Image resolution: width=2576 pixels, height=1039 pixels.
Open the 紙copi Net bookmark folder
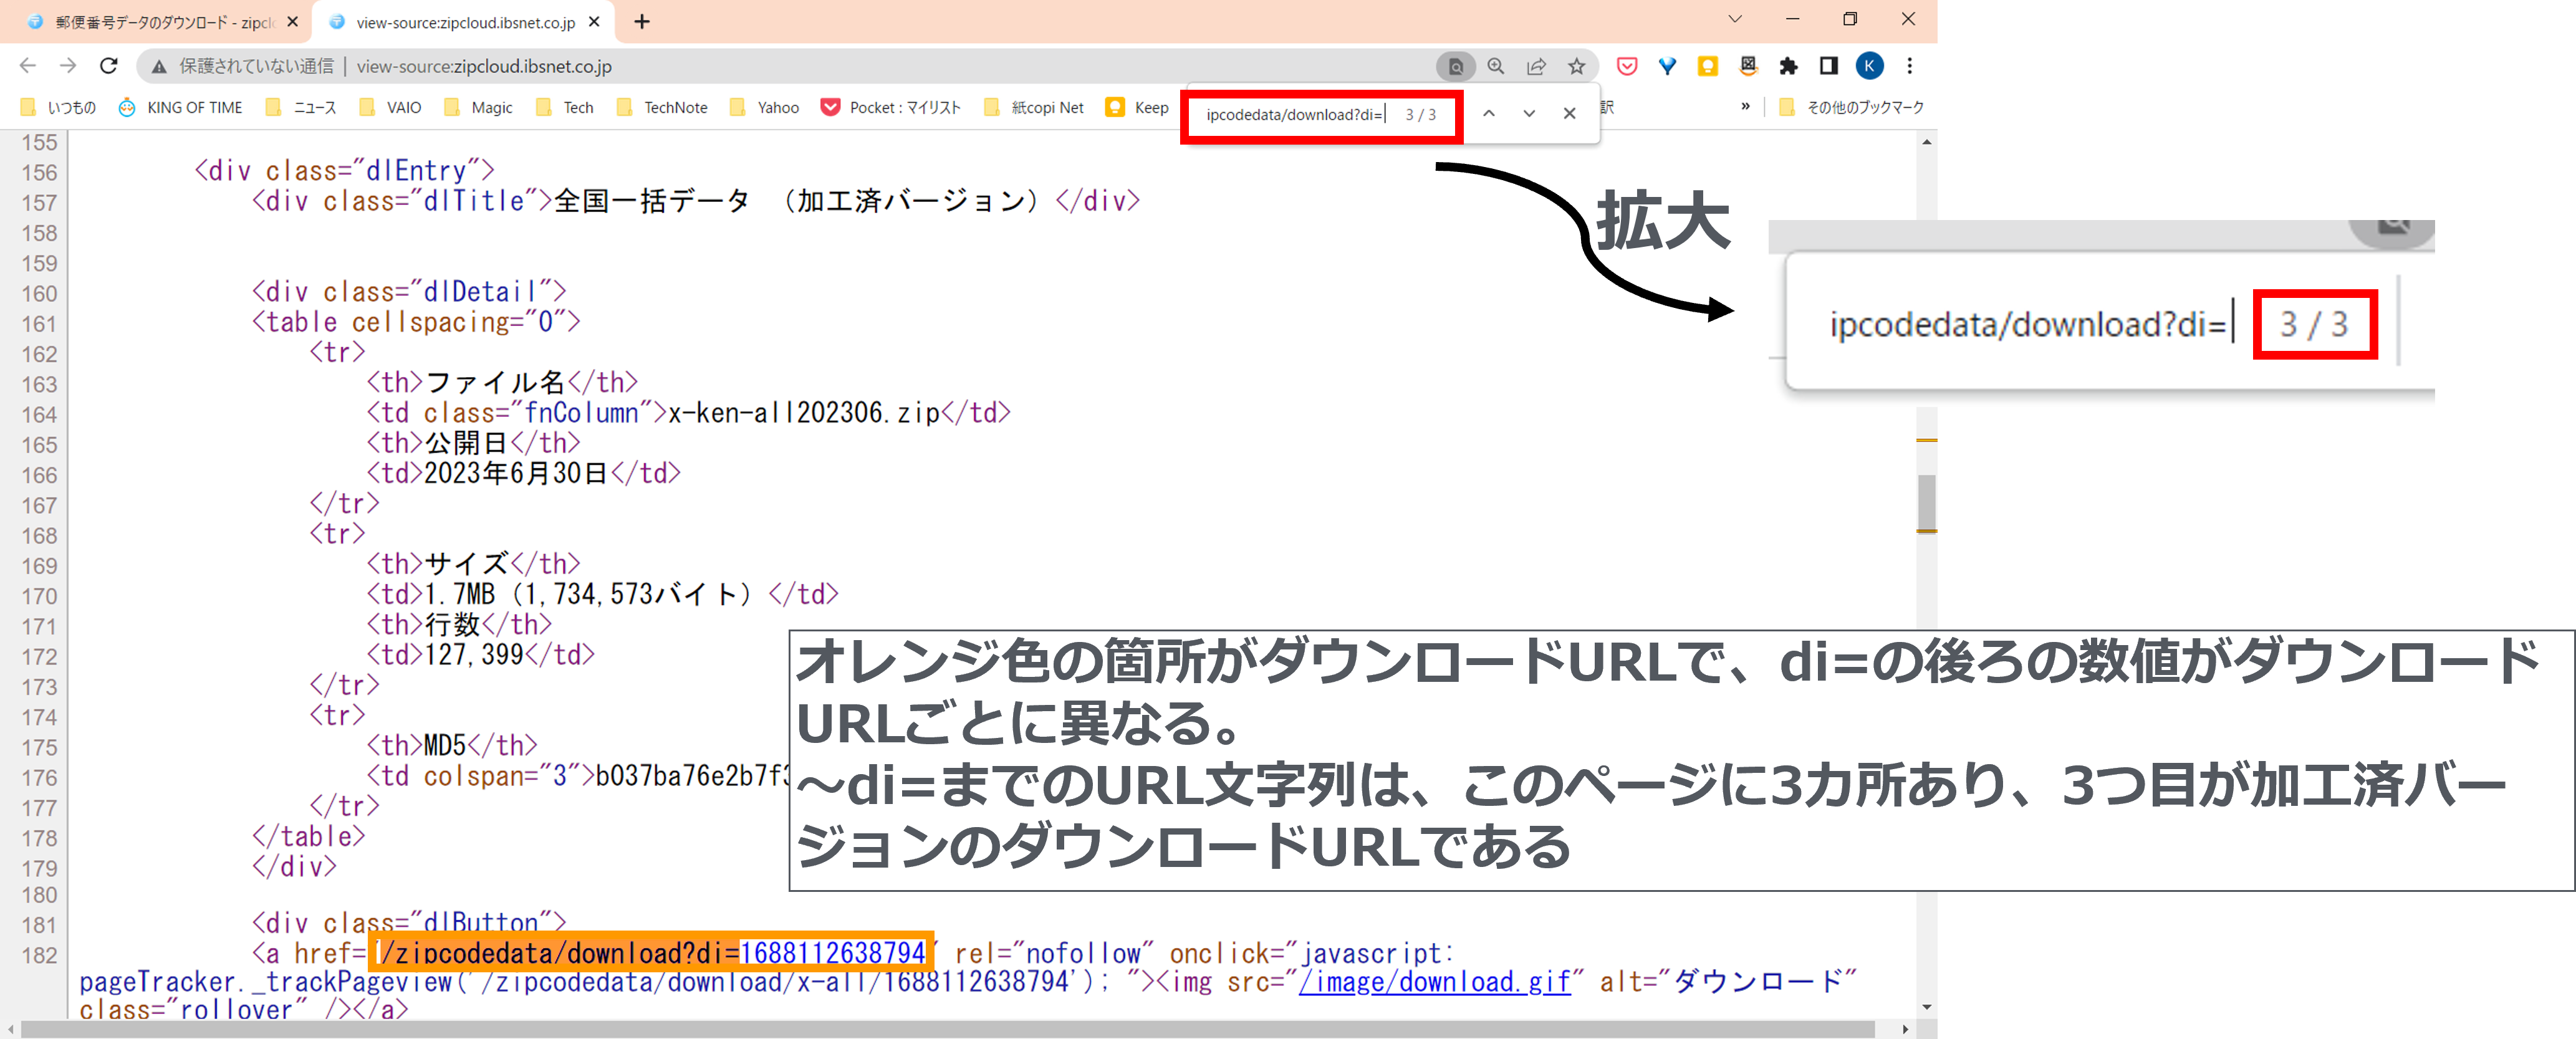[x=1034, y=107]
